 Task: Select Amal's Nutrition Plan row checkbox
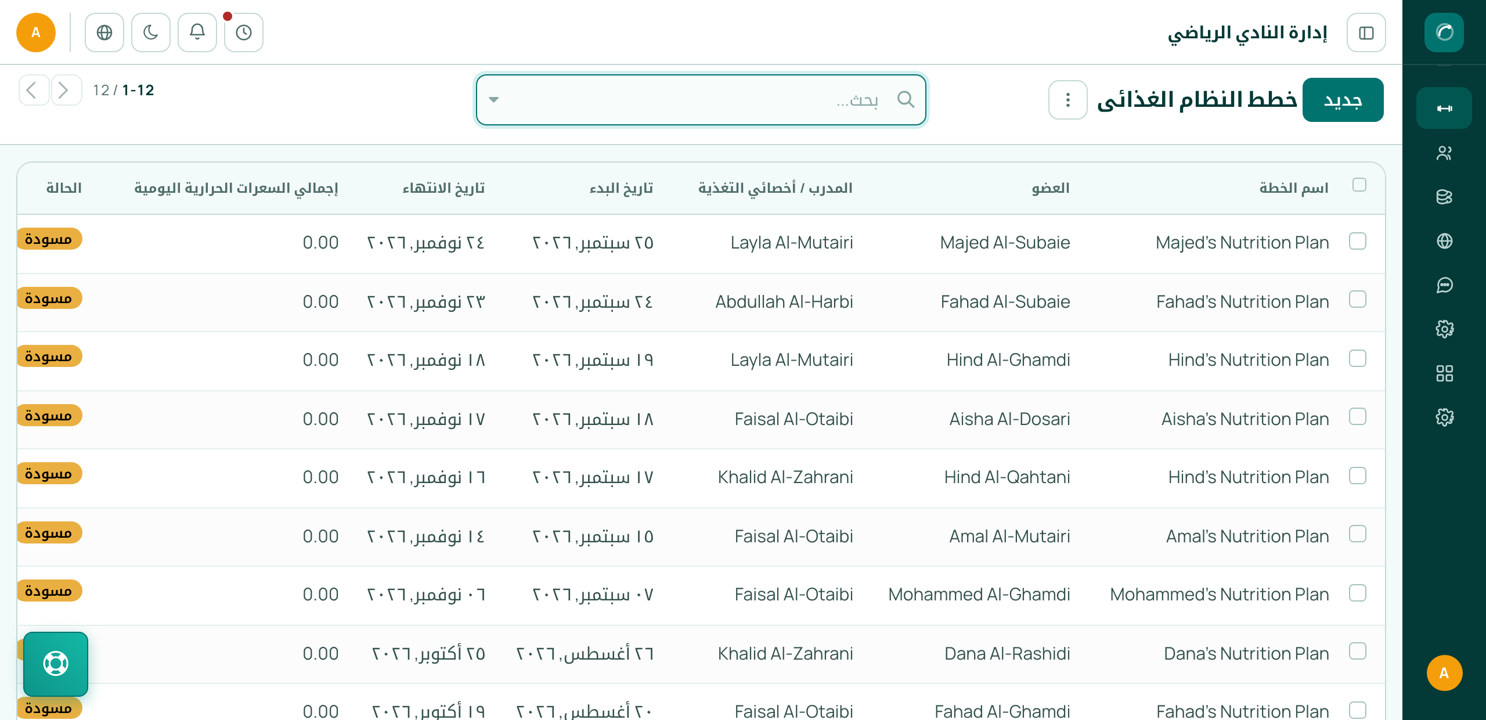point(1358,534)
